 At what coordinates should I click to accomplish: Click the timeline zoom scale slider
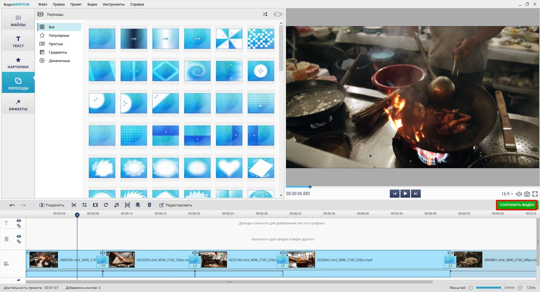495,288
